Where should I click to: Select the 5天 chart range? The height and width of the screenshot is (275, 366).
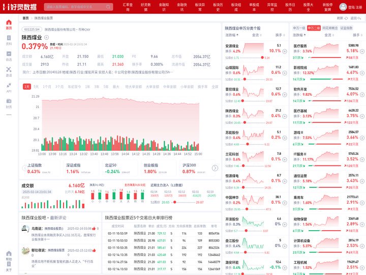point(36,87)
